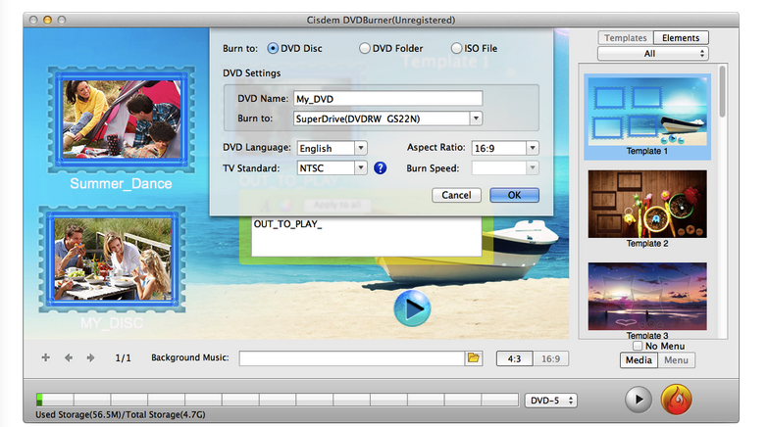Click the MY_DISC video thumbnail
Image resolution: width=768 pixels, height=427 pixels.
pyautogui.click(x=113, y=259)
